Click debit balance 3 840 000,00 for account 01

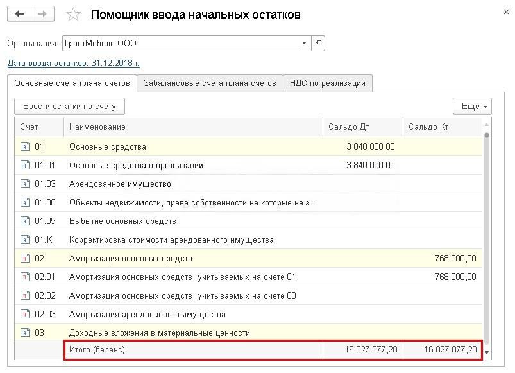(x=371, y=146)
